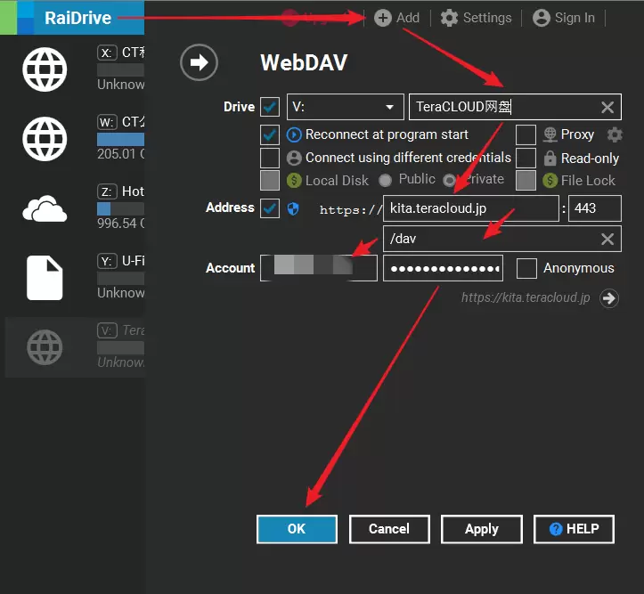This screenshot has width=644, height=594.
Task: Click the Local Disk dollar icon
Action: pos(294,180)
